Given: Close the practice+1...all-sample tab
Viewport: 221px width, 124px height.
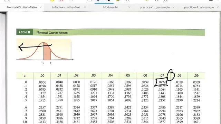Looking at the screenshot, I should 218,7.
